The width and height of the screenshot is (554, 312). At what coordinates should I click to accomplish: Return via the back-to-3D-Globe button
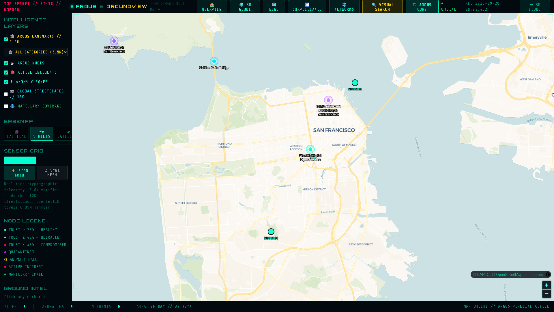(534, 7)
